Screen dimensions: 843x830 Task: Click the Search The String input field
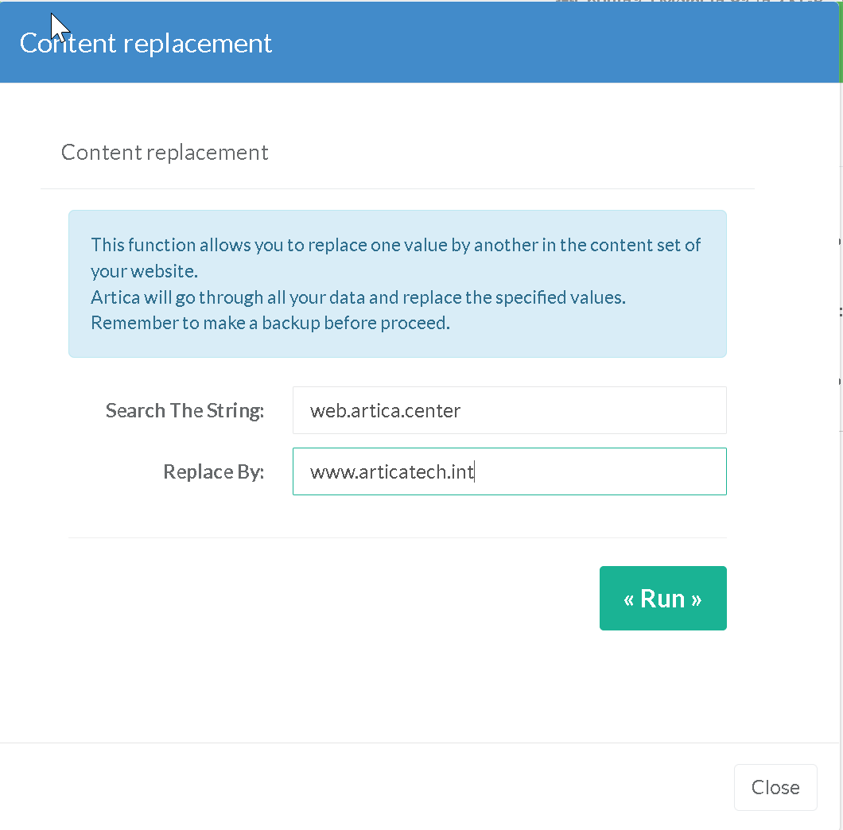tap(509, 410)
